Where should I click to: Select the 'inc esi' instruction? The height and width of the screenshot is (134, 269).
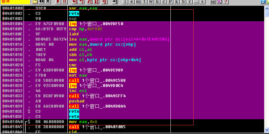pos(78,91)
